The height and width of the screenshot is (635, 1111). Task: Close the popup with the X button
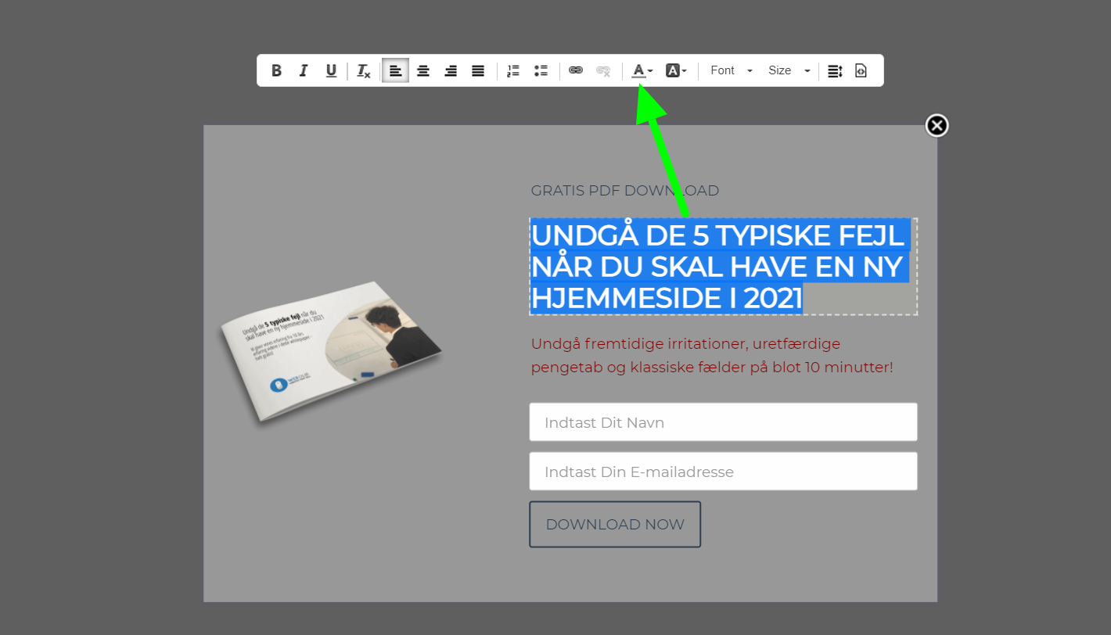point(937,125)
